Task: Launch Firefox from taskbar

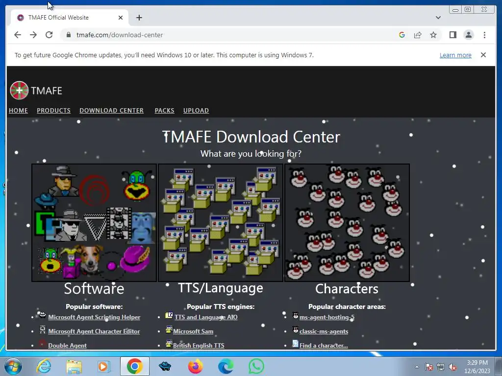Action: 195,366
